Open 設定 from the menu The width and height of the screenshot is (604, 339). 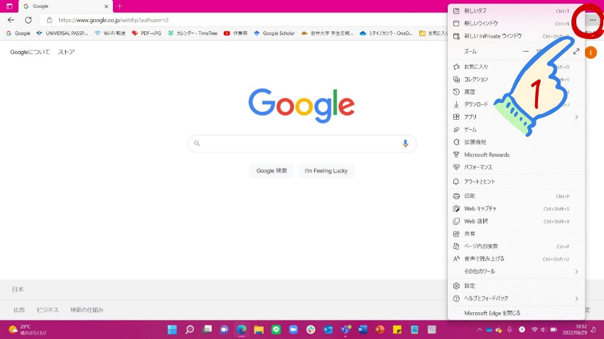coord(516,286)
